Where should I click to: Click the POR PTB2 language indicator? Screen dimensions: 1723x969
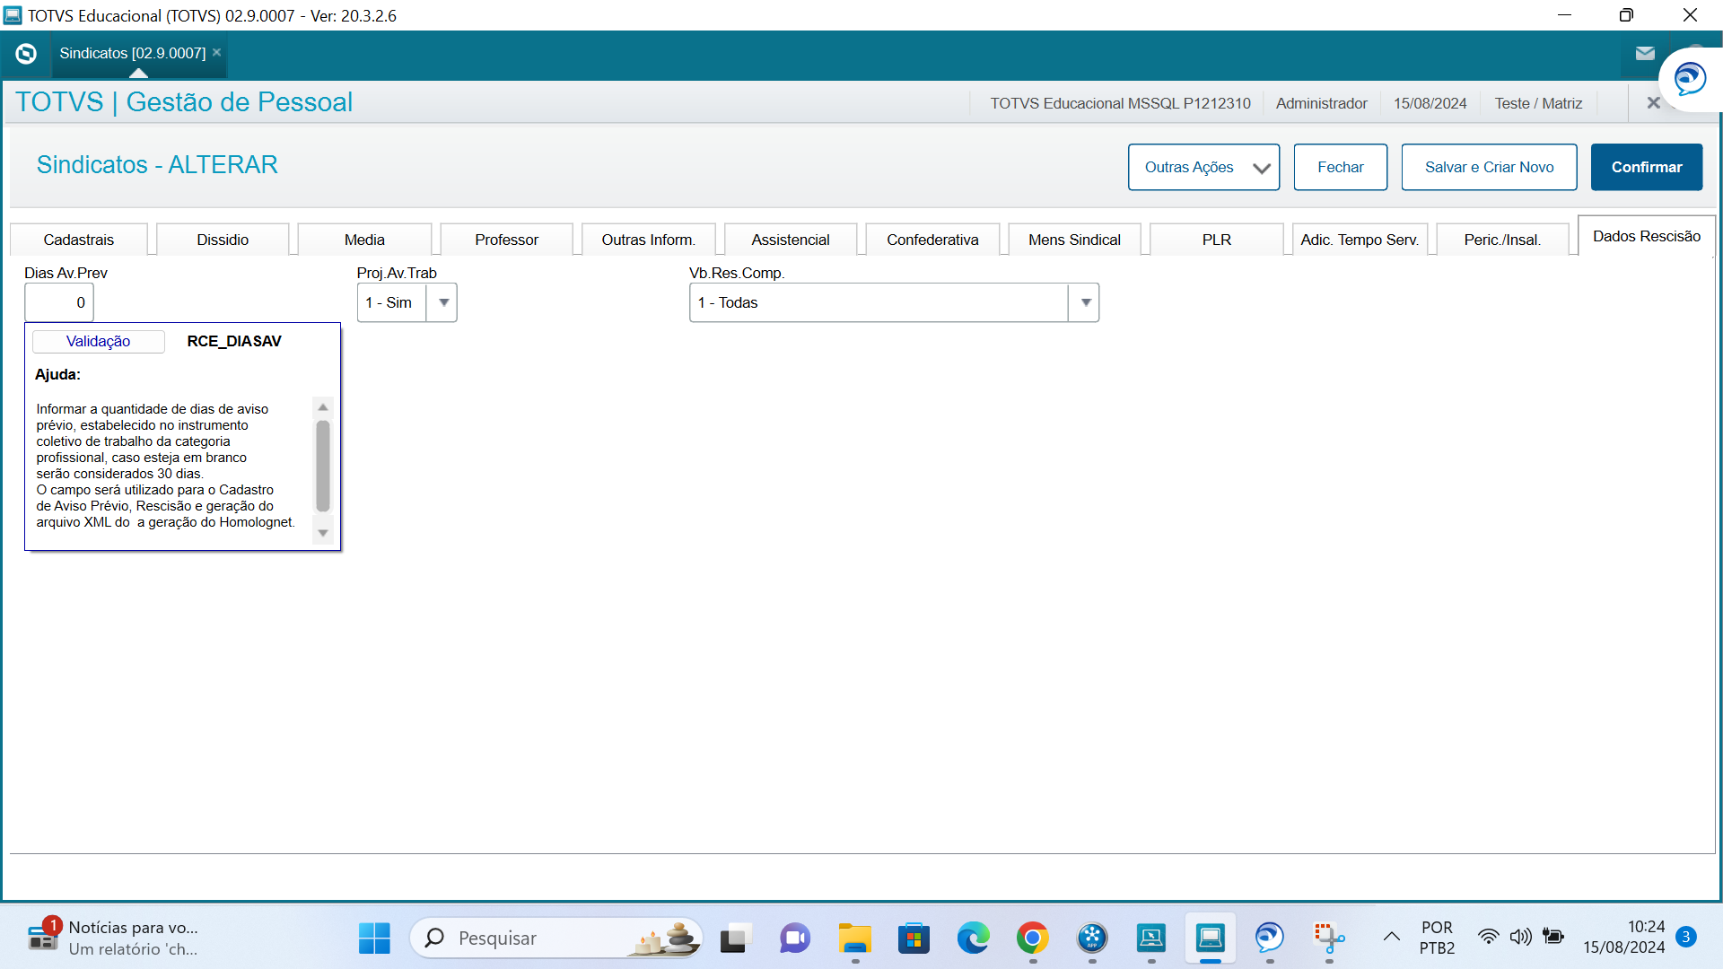[1437, 938]
